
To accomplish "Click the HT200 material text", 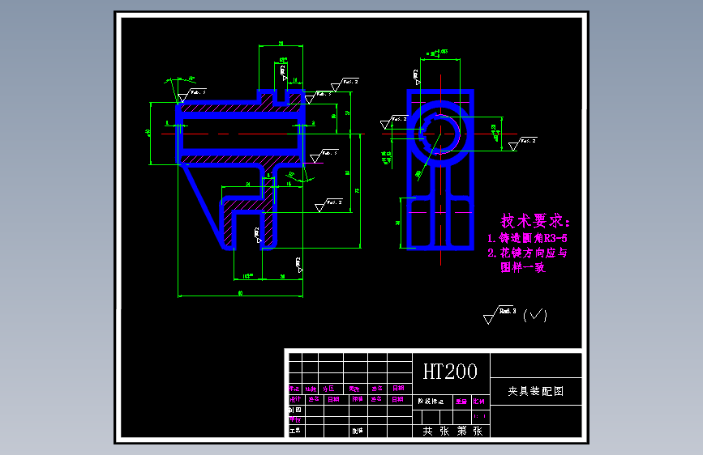I will [x=450, y=372].
